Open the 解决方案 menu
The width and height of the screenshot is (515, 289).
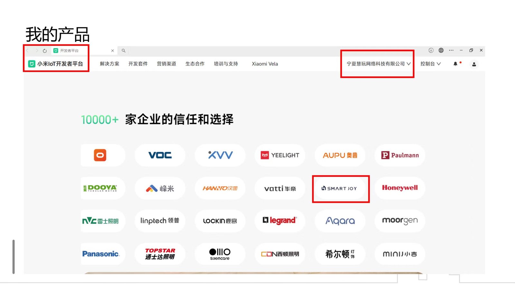click(x=109, y=64)
